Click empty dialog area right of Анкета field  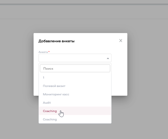(x=119, y=58)
